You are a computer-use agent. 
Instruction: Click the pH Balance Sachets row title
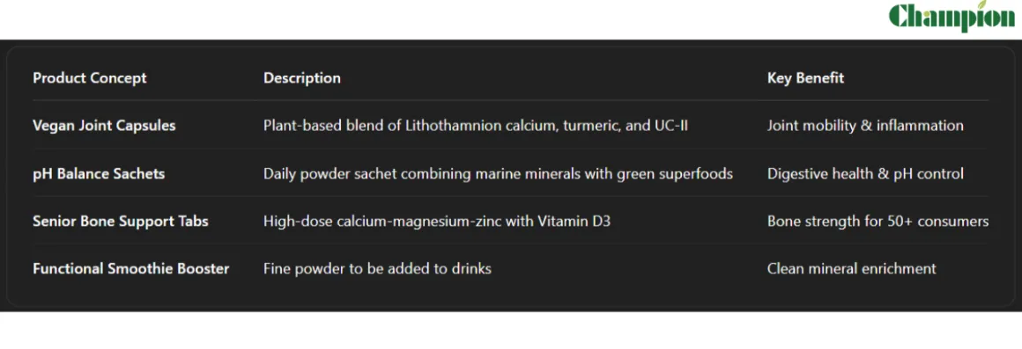click(x=99, y=173)
